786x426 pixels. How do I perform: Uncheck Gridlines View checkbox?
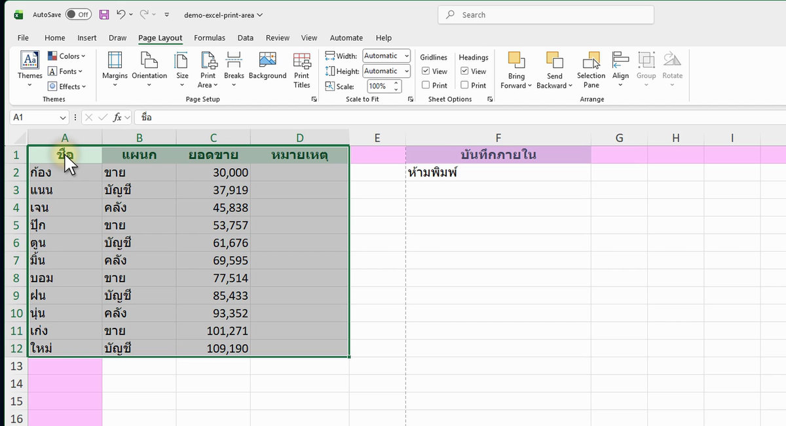coord(426,71)
